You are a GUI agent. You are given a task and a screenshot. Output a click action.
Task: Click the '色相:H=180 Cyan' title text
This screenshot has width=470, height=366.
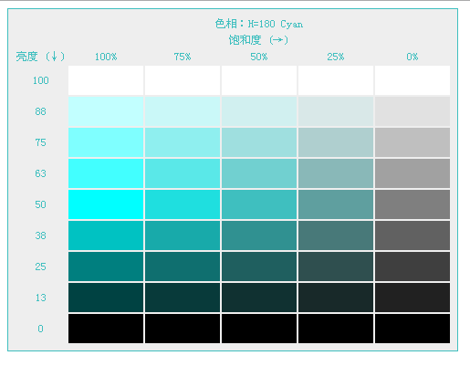(259, 24)
